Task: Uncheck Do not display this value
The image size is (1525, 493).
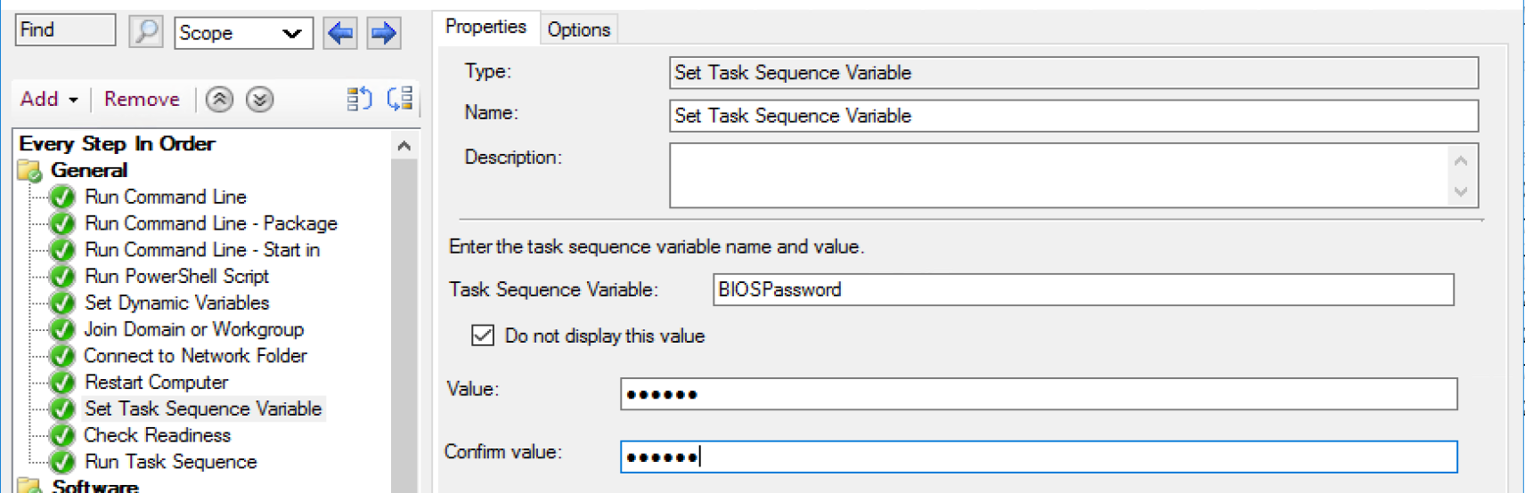Action: point(483,335)
